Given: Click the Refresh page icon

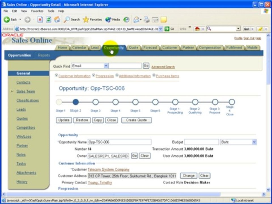Looking at the screenshot, I should [48, 20].
